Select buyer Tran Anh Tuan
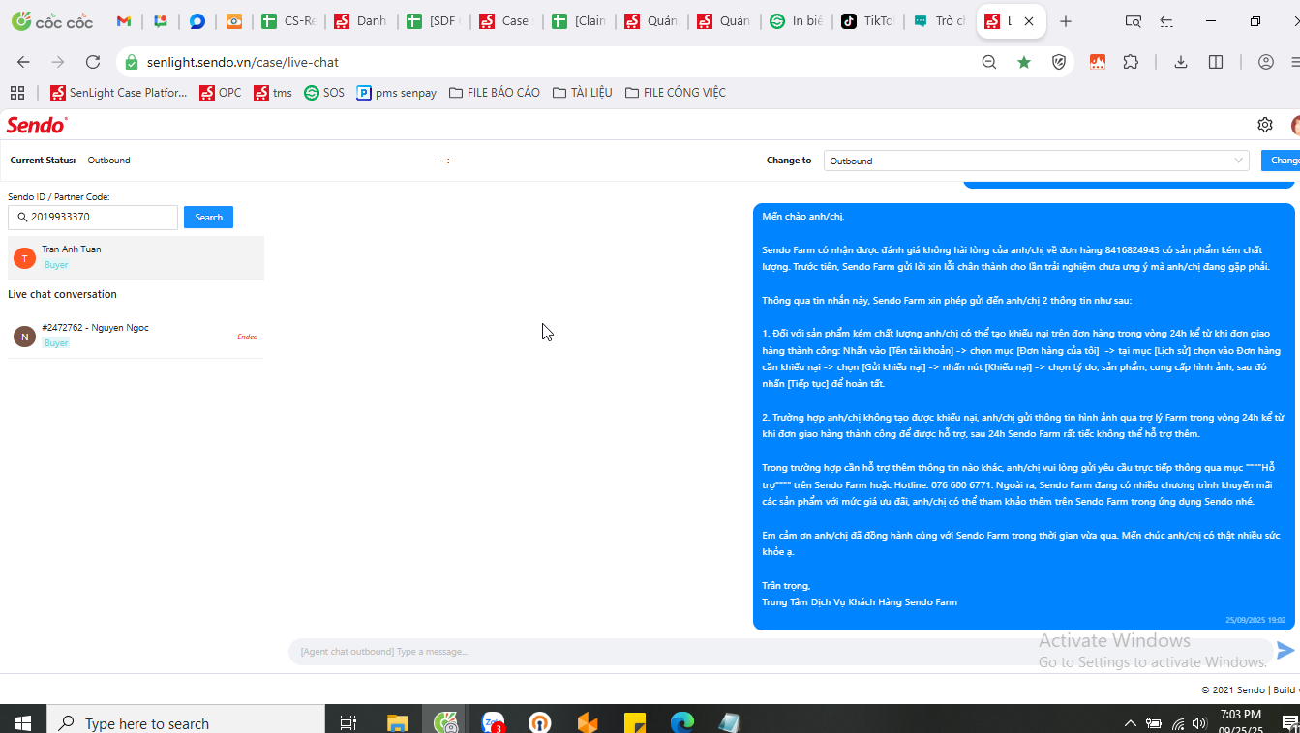This screenshot has width=1300, height=733. (136, 257)
